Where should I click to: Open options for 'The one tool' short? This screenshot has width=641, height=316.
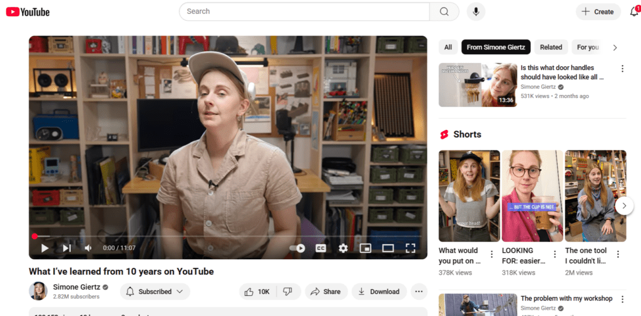click(618, 254)
